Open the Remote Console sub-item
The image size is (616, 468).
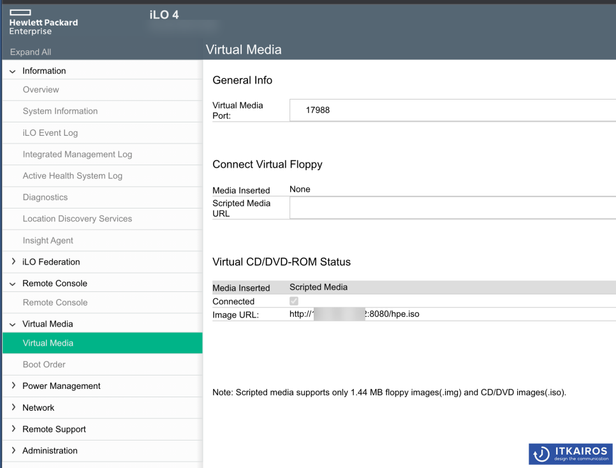pos(55,303)
